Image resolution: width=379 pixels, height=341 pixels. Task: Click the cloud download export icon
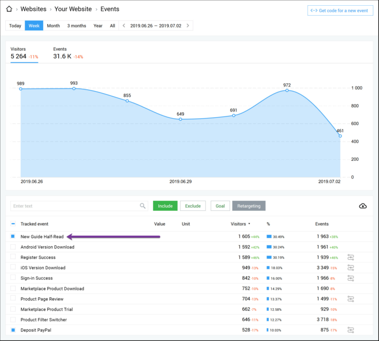click(x=363, y=206)
